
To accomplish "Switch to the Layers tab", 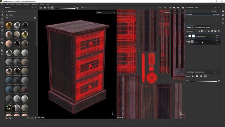I will pos(188,28).
